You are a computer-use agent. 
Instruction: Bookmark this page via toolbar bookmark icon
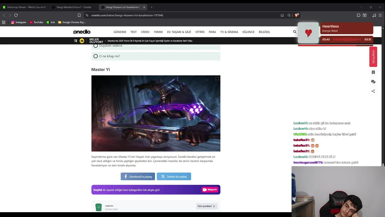tap(79, 15)
